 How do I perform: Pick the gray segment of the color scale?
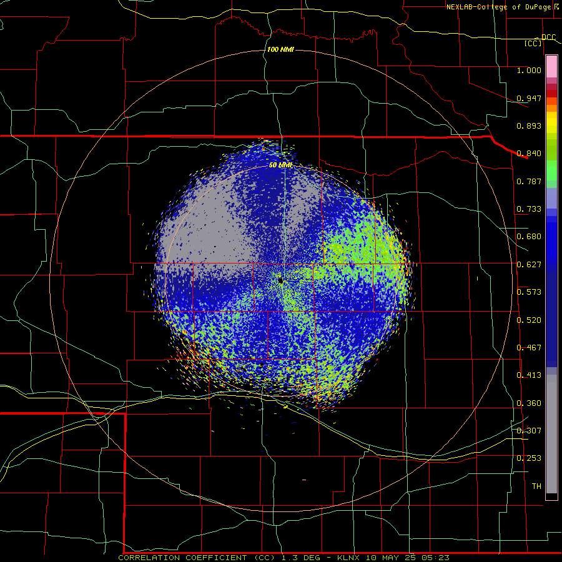point(551,434)
